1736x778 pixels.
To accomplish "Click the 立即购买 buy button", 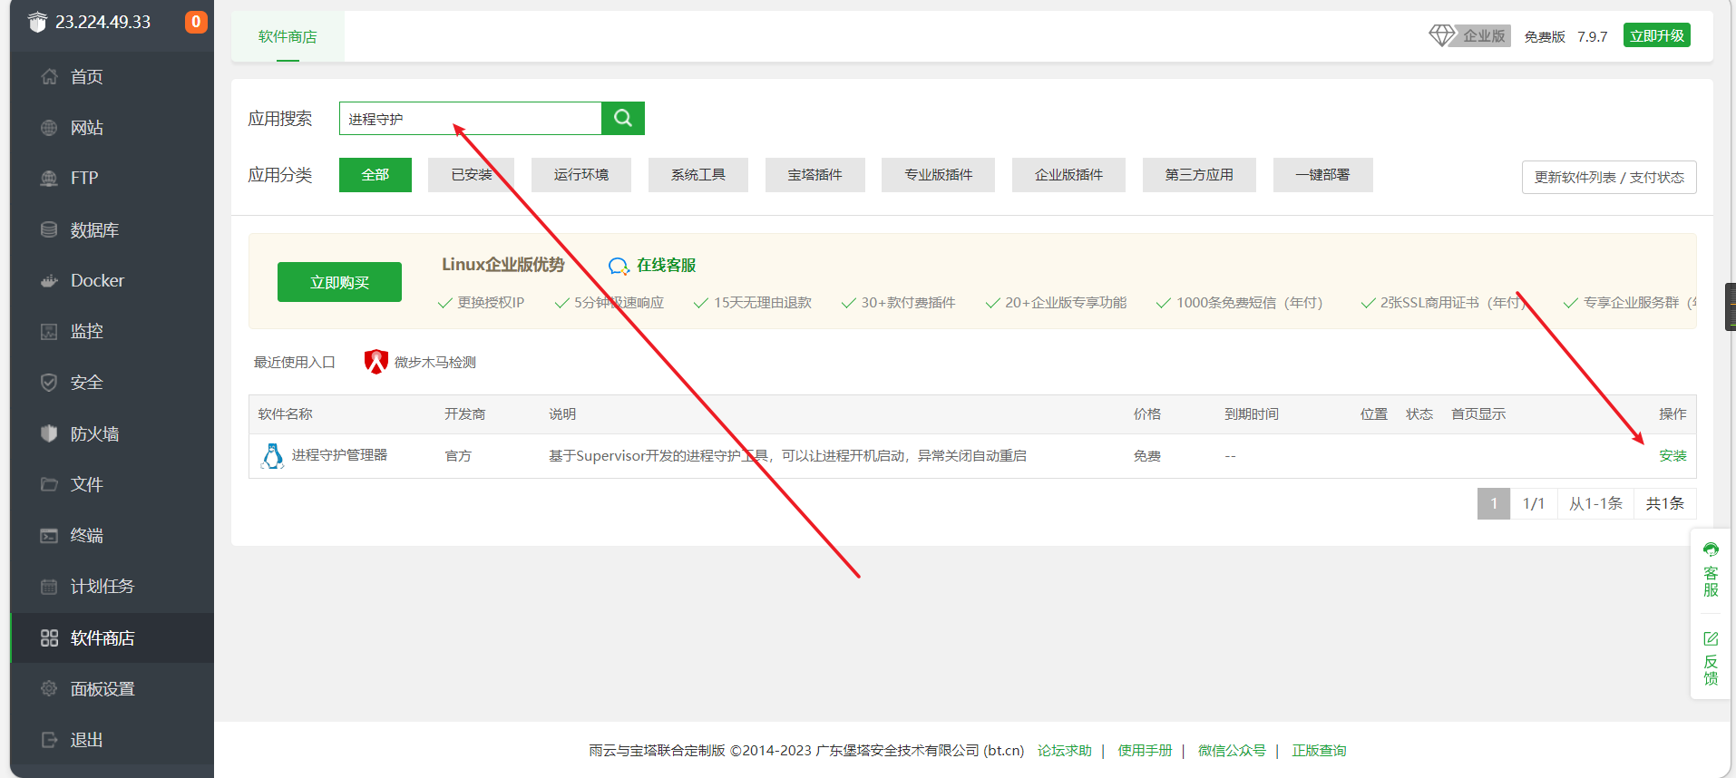I will (x=339, y=282).
